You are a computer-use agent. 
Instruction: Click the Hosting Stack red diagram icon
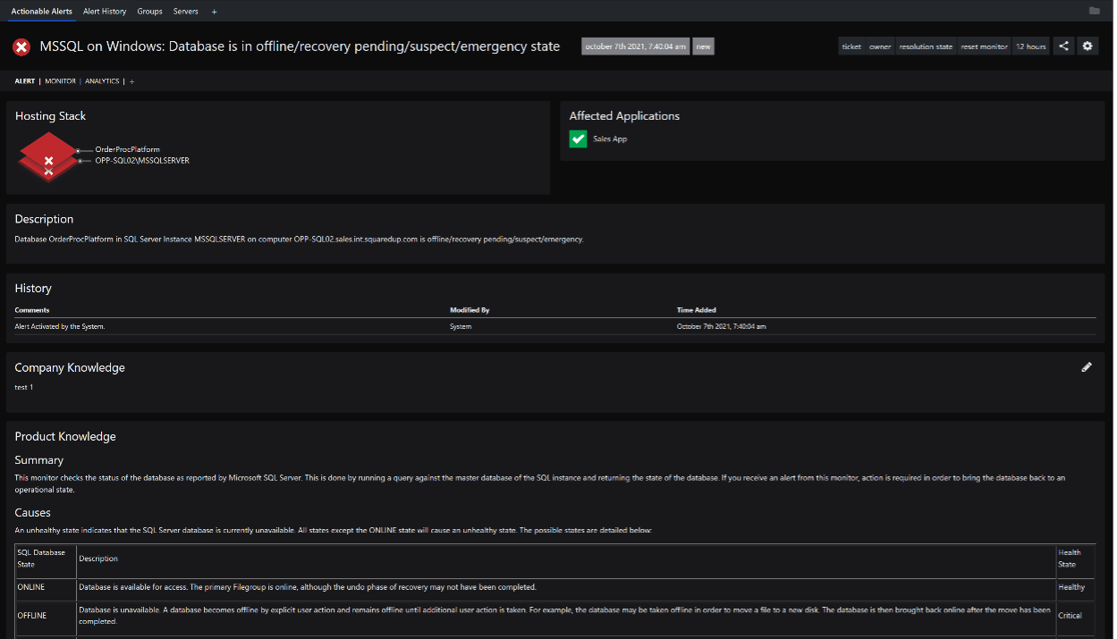click(x=49, y=156)
